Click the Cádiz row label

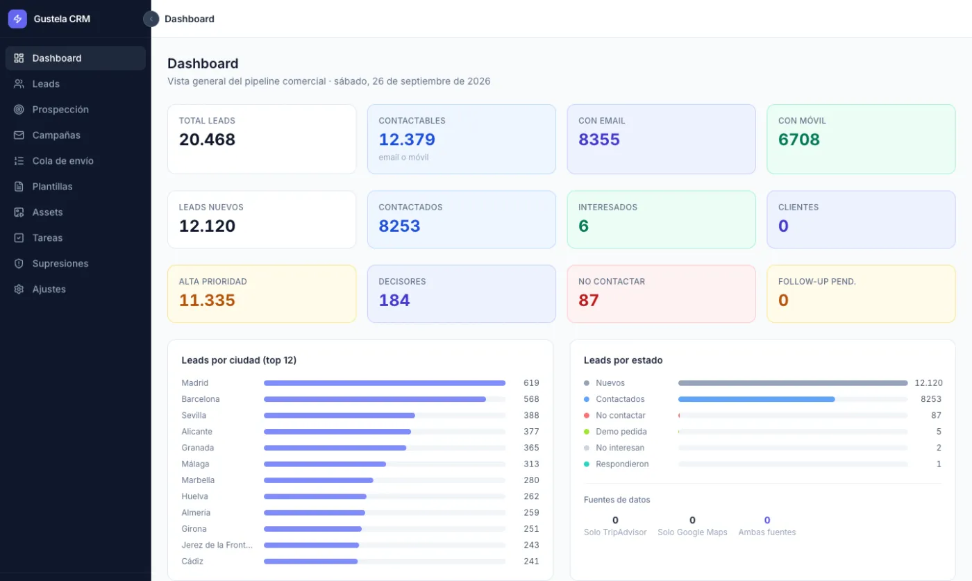click(192, 561)
